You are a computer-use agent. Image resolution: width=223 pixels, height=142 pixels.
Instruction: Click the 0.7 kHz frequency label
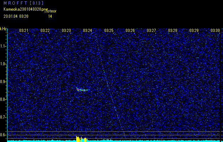tap(3, 117)
